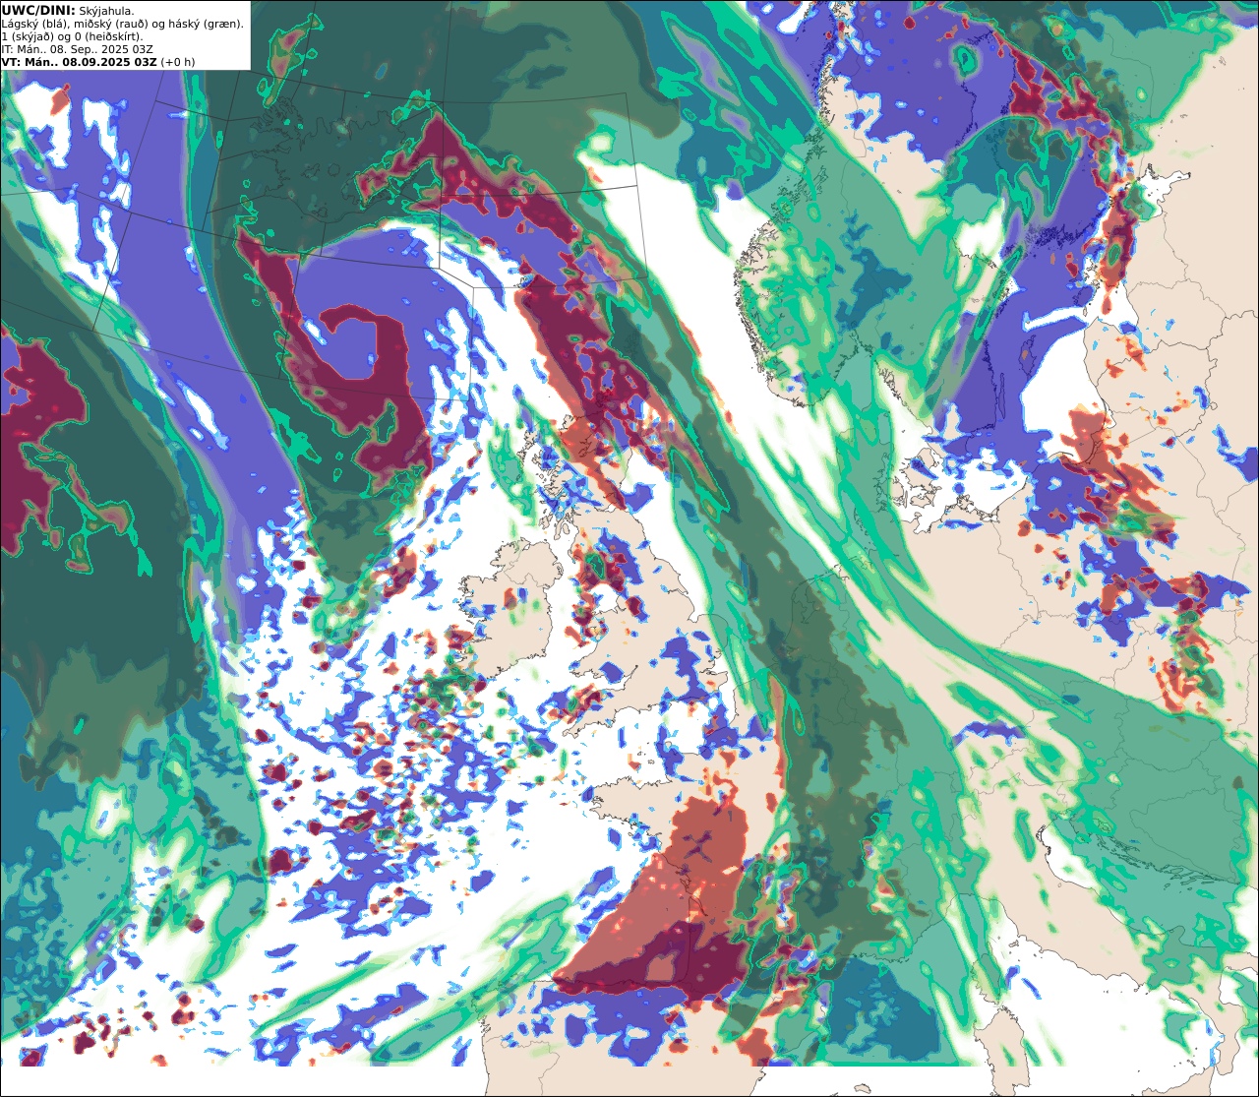Click the "(+0 h)" forecast offset text
1259x1097 pixels.
click(178, 62)
